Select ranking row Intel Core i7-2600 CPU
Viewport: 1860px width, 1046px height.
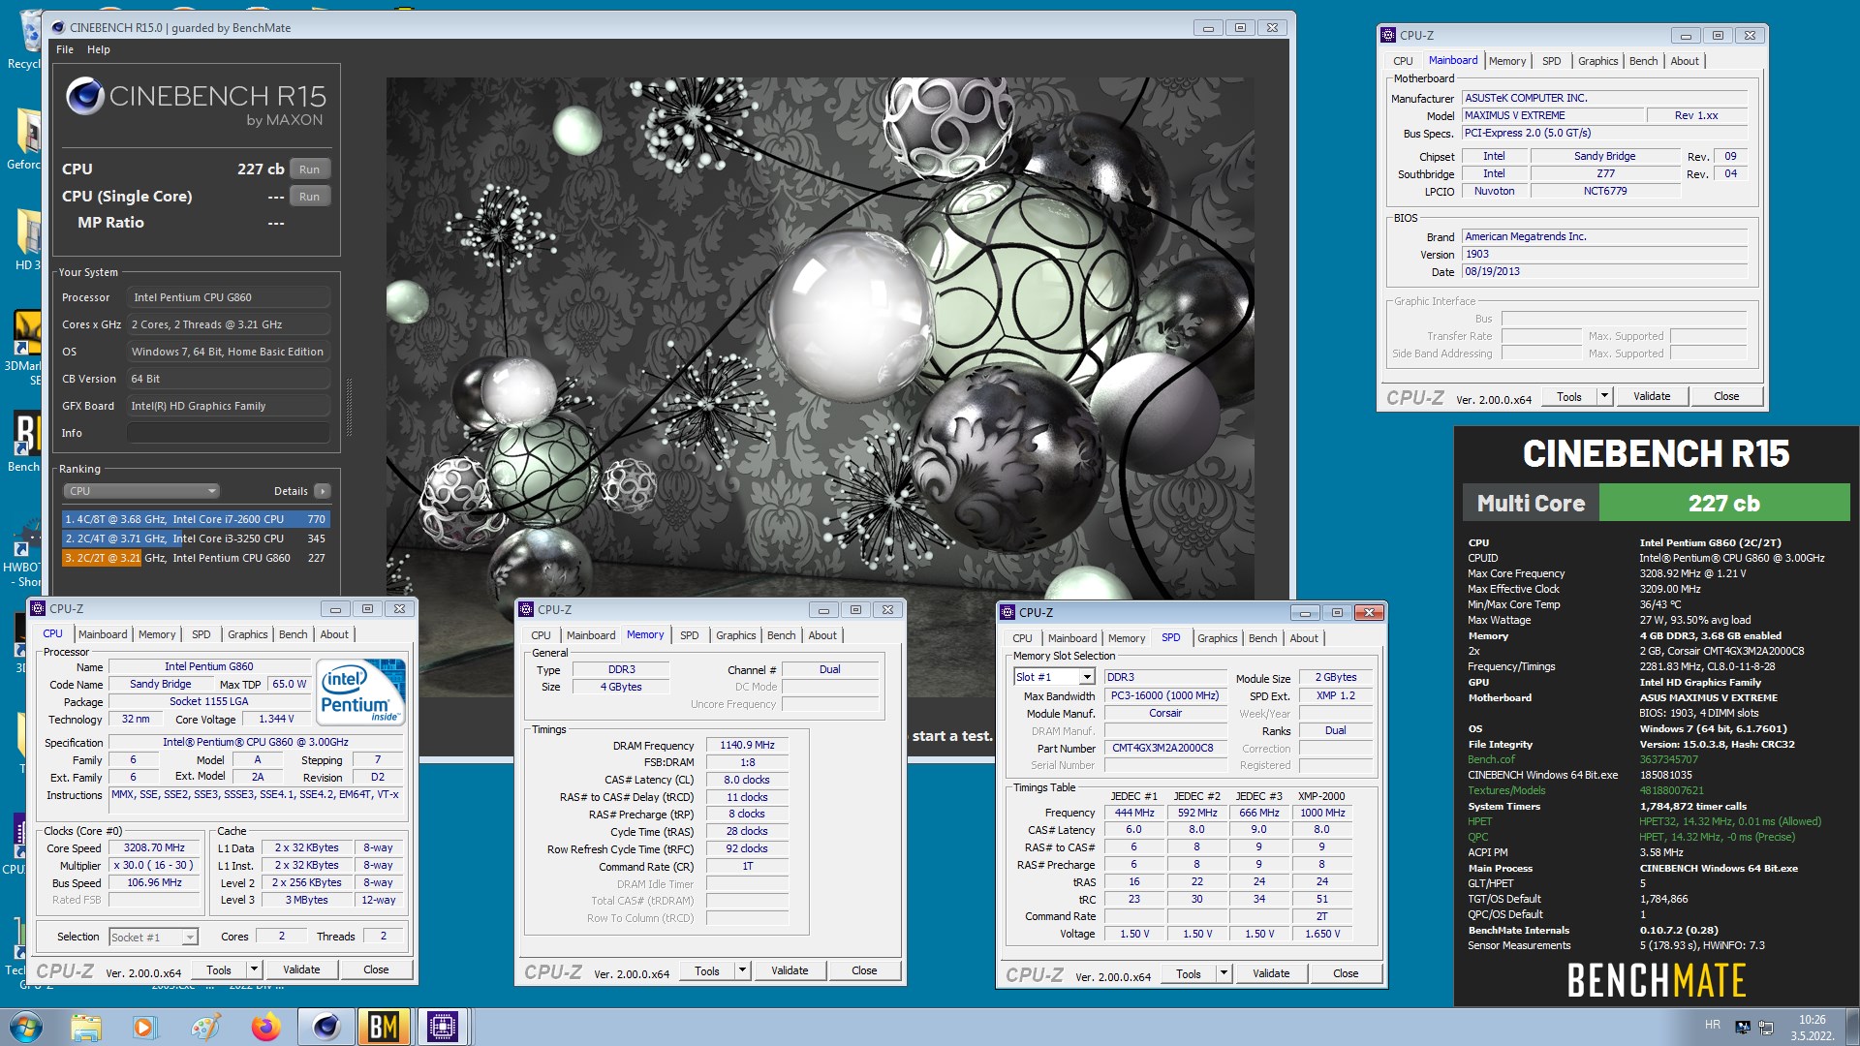tap(196, 519)
